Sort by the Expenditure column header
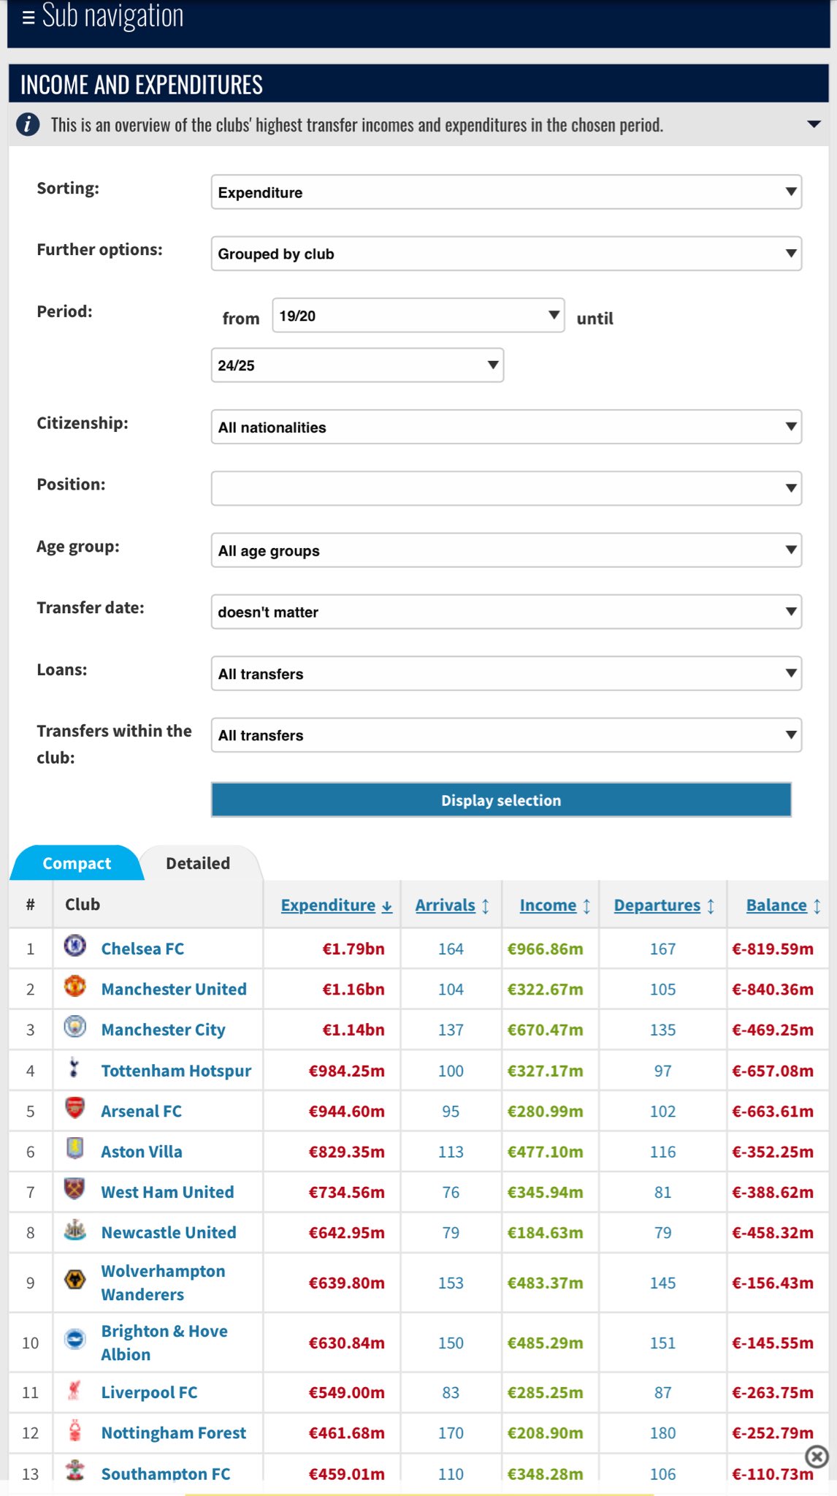The width and height of the screenshot is (837, 1496). click(x=336, y=905)
